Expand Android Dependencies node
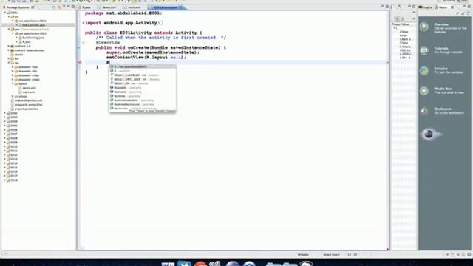The height and width of the screenshot is (266, 473). 9,50
